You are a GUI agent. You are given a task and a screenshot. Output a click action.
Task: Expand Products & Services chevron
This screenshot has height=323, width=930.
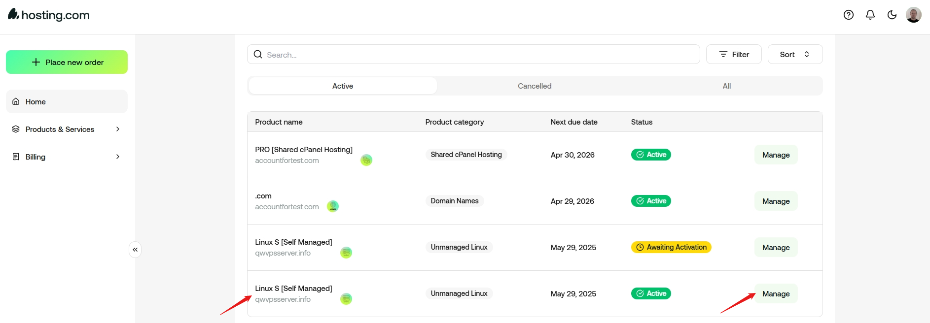pos(118,129)
